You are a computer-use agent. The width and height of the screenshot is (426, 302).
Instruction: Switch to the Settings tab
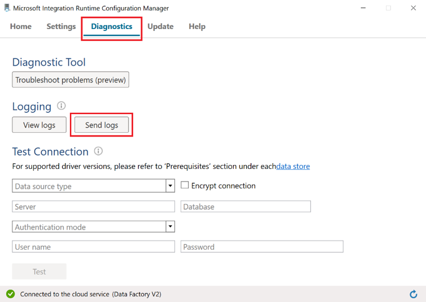click(61, 27)
